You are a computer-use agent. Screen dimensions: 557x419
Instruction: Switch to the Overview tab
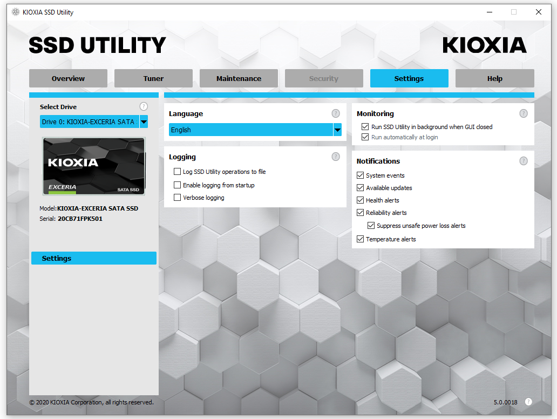point(68,78)
